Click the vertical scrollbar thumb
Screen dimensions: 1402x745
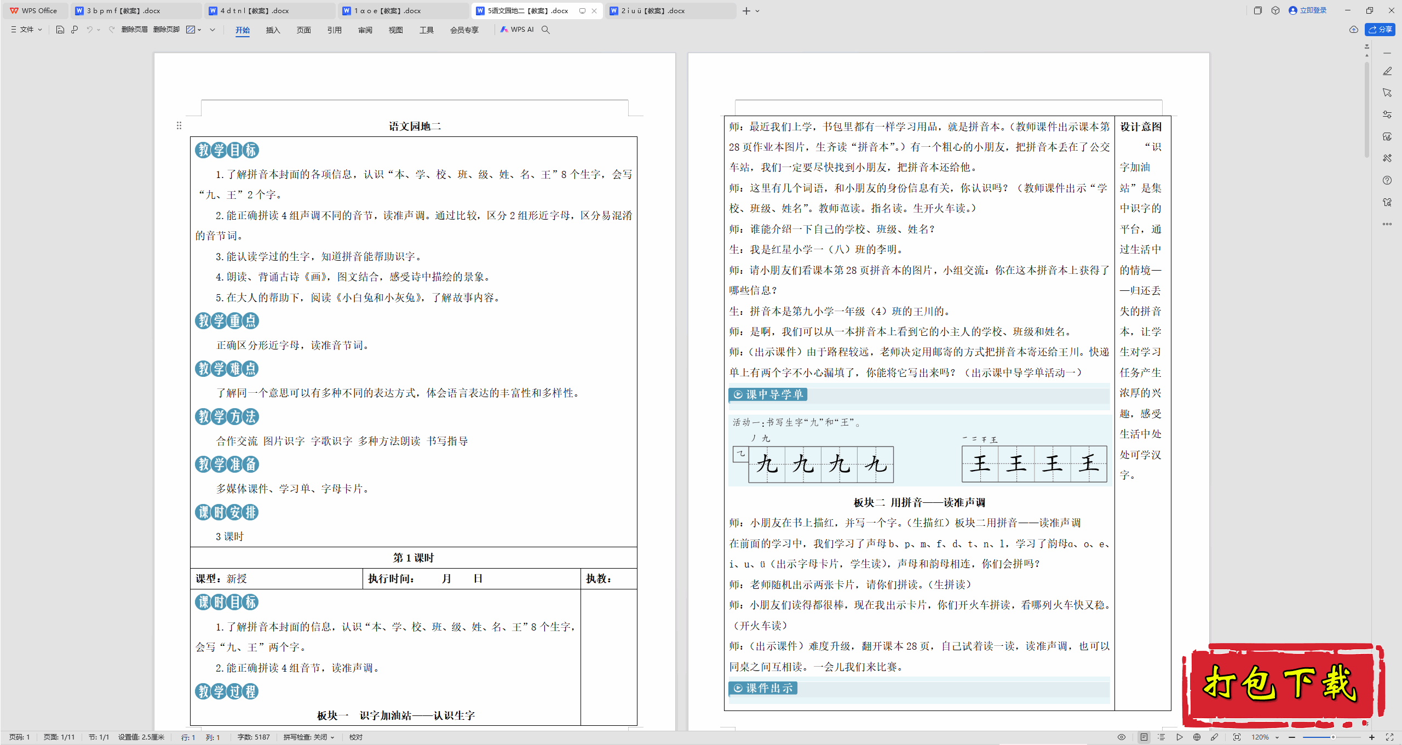click(x=1367, y=110)
